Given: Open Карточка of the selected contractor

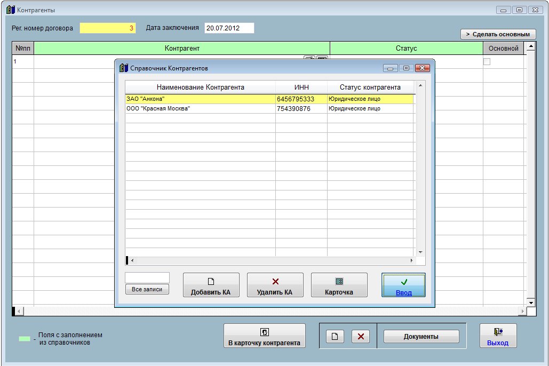Looking at the screenshot, I should 339,285.
